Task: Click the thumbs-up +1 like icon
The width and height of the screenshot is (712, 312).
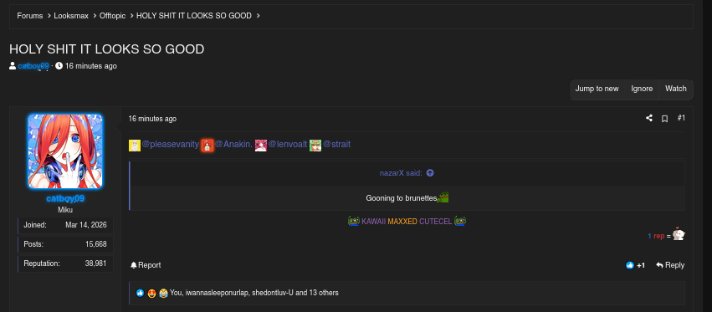Action: (629, 265)
